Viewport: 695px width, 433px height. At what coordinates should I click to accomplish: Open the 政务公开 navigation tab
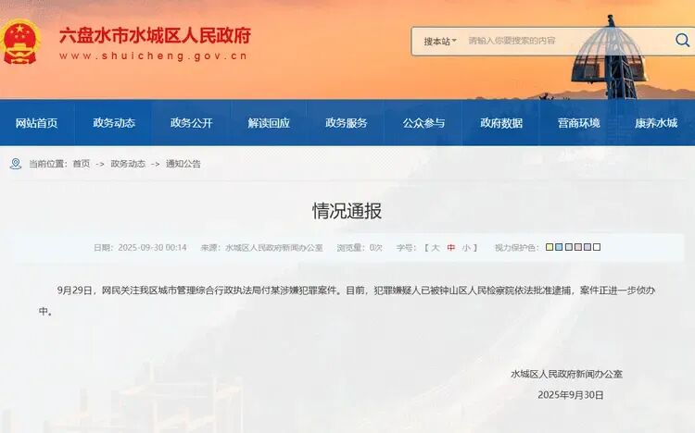click(x=192, y=123)
